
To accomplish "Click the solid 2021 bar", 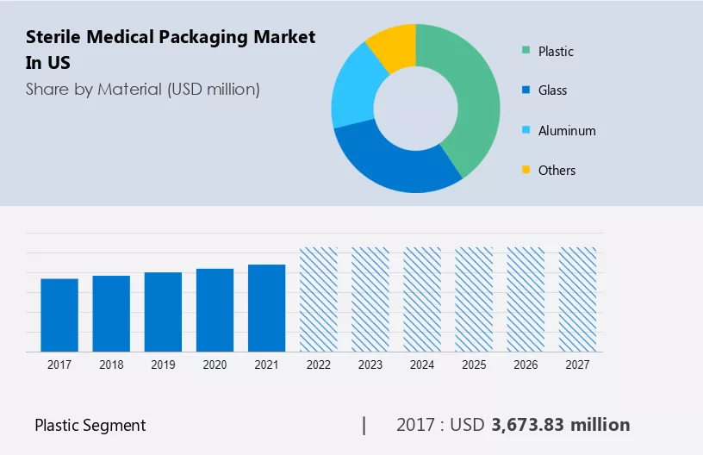I will click(267, 308).
